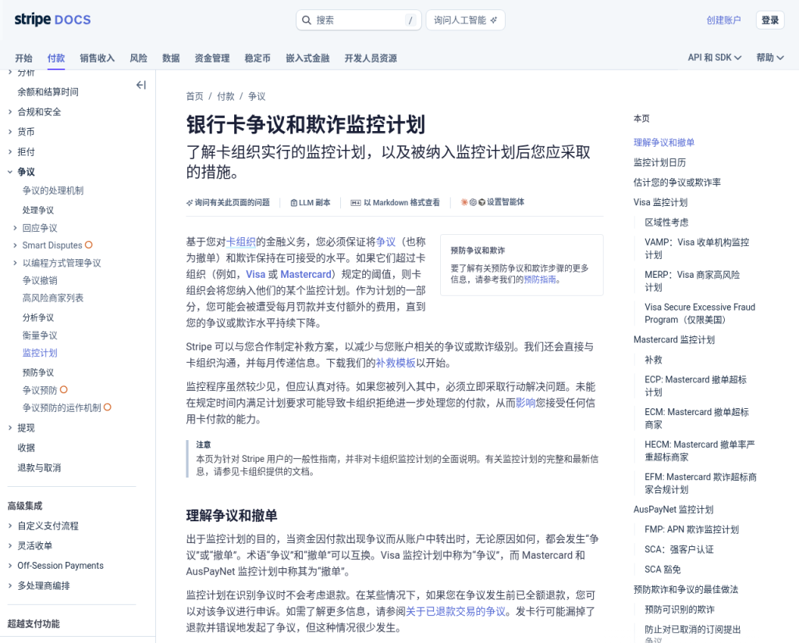
Task: Click the clipboard icon next to LLM 副本
Action: coord(293,203)
